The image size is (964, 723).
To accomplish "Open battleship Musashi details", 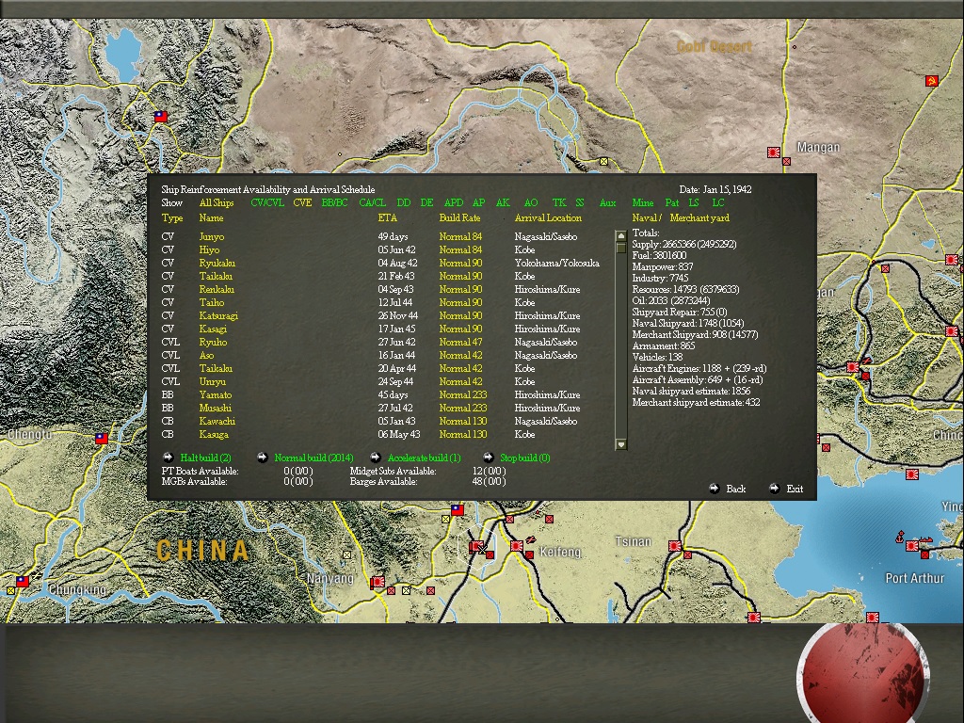I will (216, 408).
